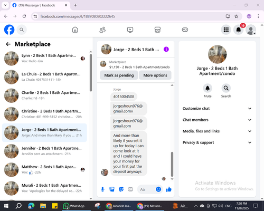Attach a photo file icon
Viewport: 264px width, 211px height.
click(x=112, y=189)
